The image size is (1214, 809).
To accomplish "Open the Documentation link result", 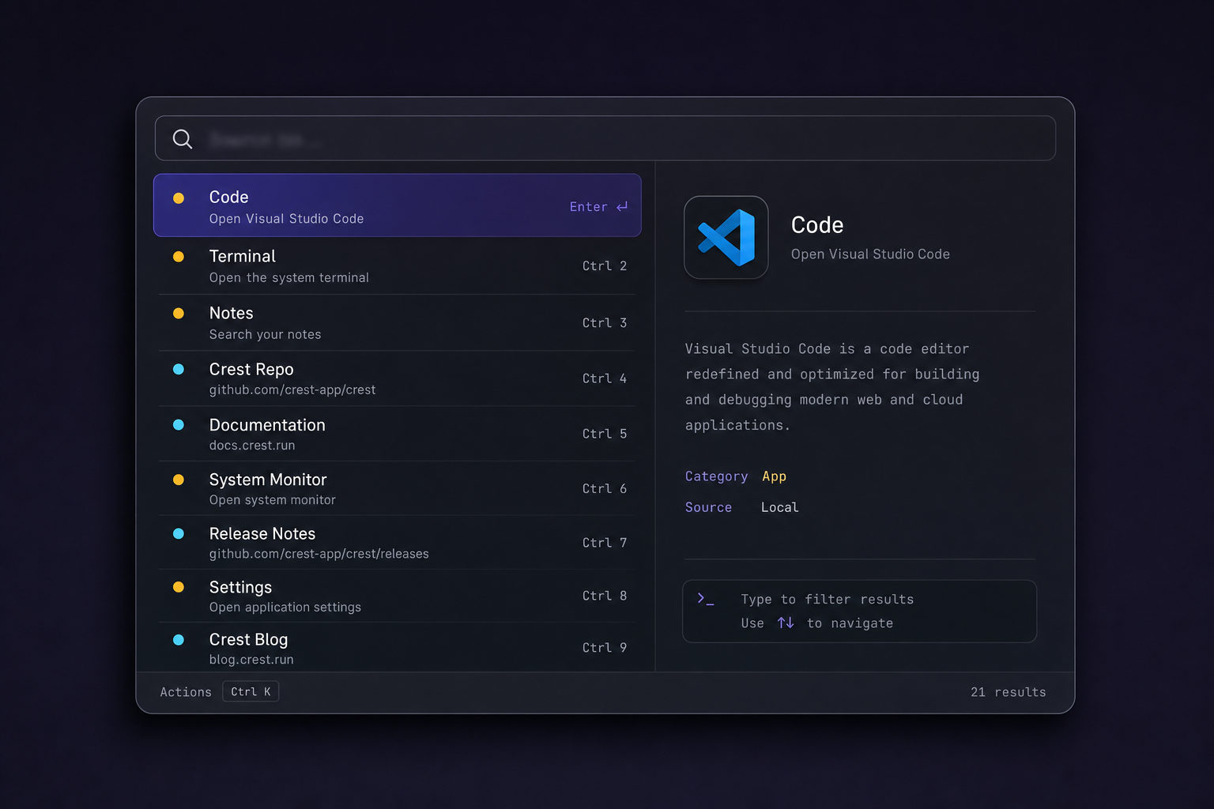I will tap(397, 434).
